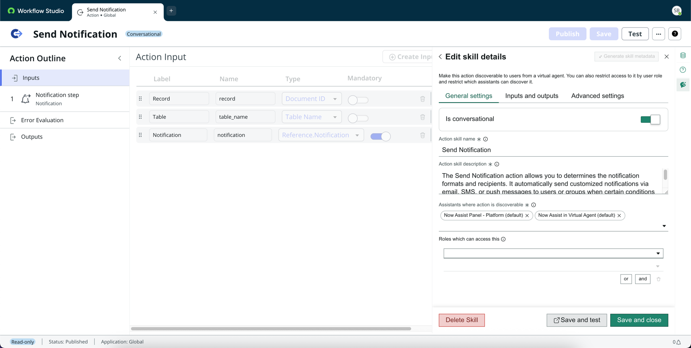The image size is (691, 348).
Task: Show info for Action skill description
Action: pyautogui.click(x=497, y=164)
